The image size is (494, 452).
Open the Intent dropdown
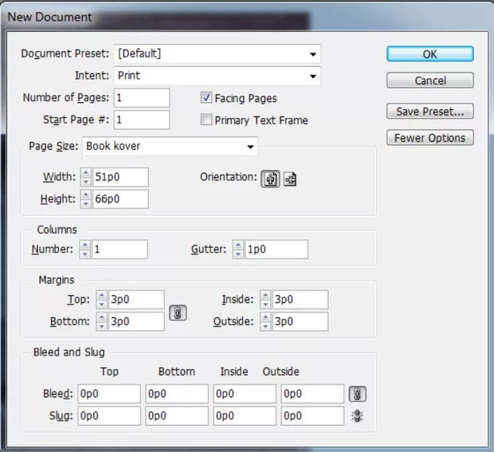pos(218,76)
